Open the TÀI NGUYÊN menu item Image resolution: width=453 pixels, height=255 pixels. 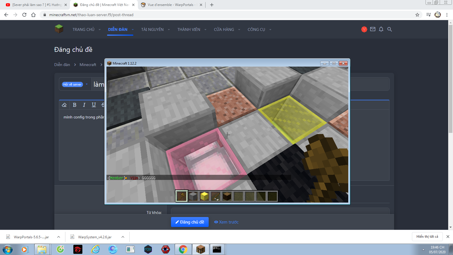point(152,29)
